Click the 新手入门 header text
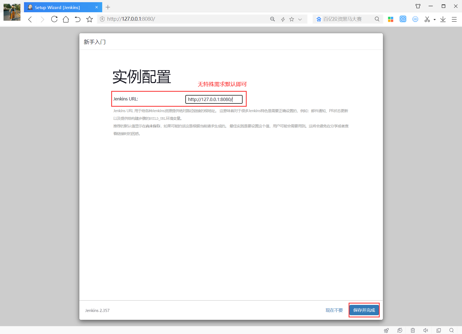 (x=95, y=42)
